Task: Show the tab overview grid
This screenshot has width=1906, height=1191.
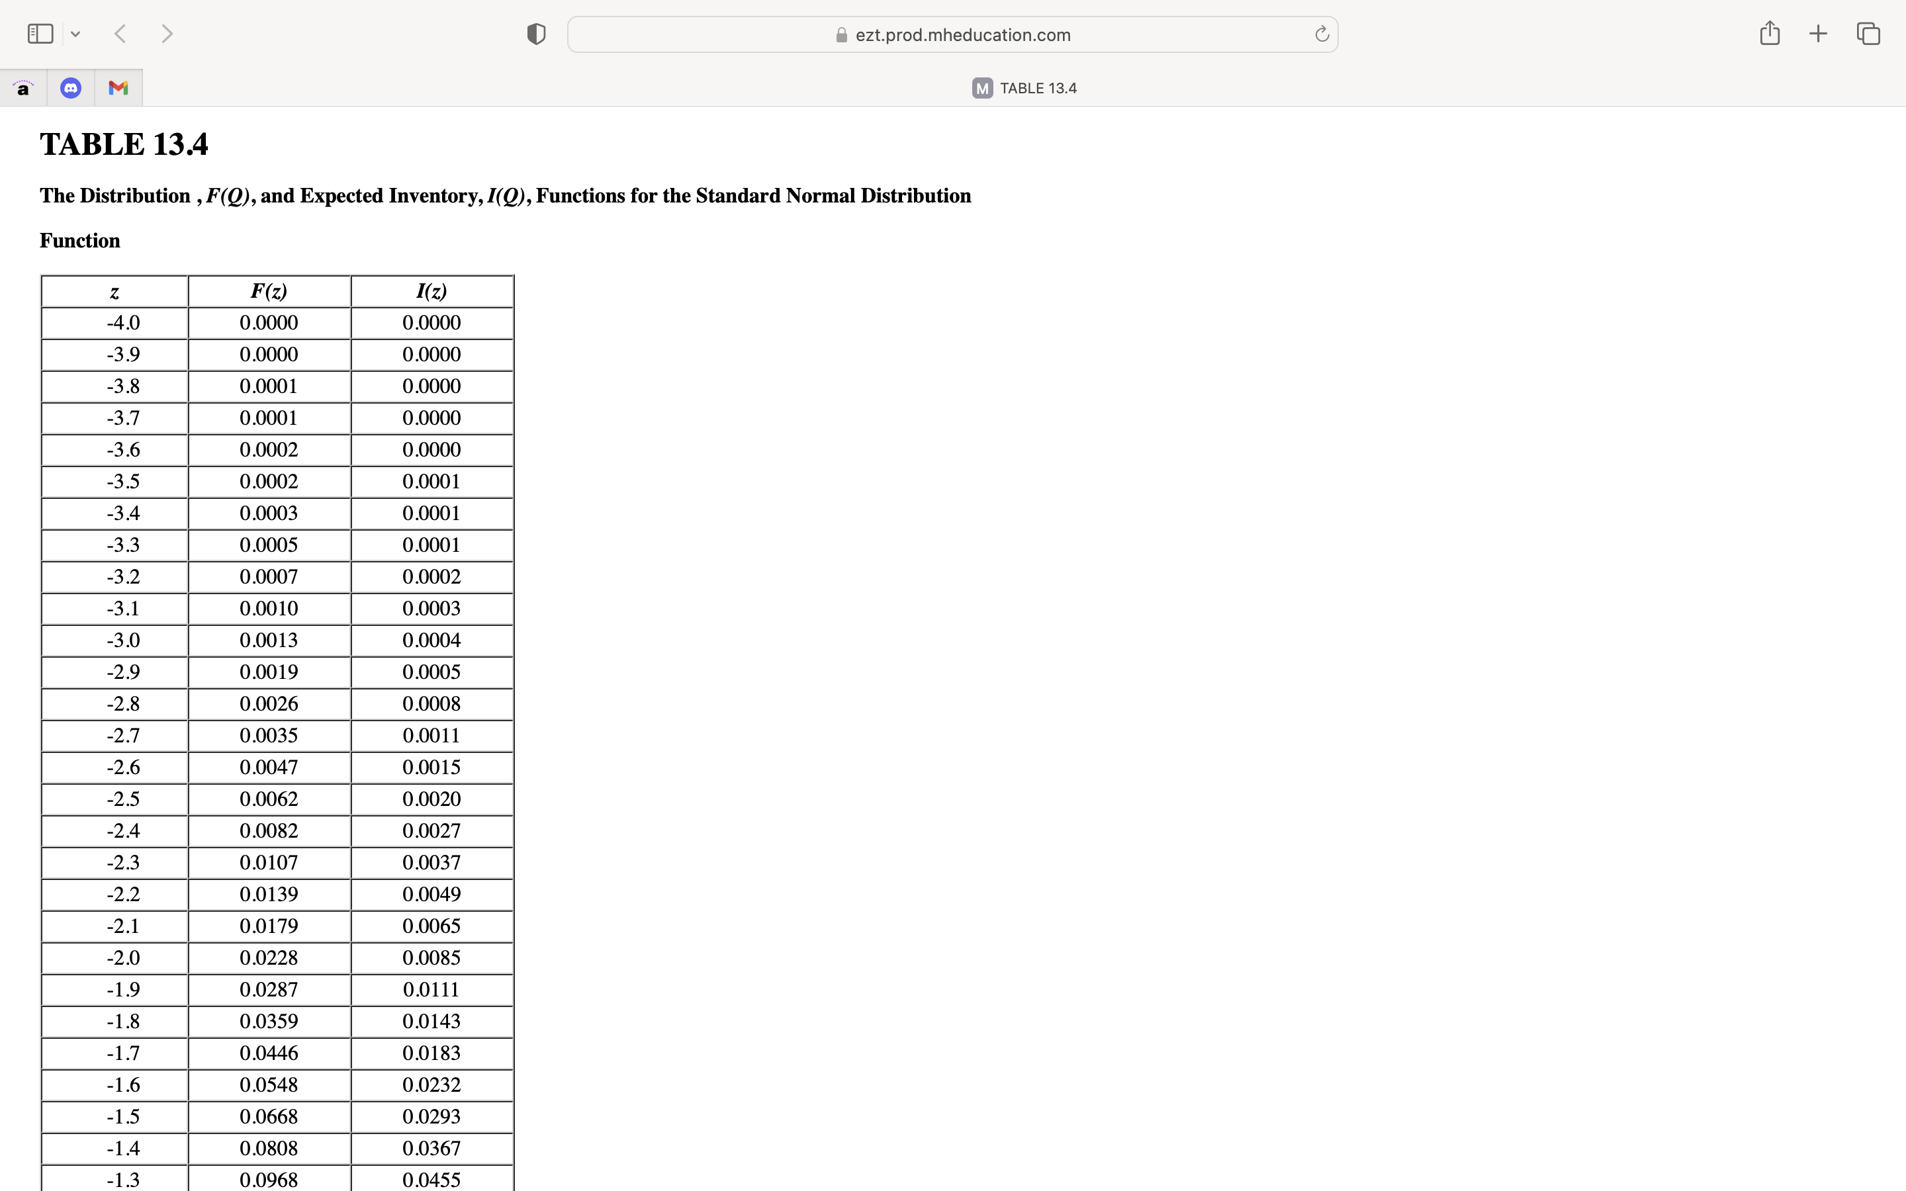Action: click(1868, 33)
